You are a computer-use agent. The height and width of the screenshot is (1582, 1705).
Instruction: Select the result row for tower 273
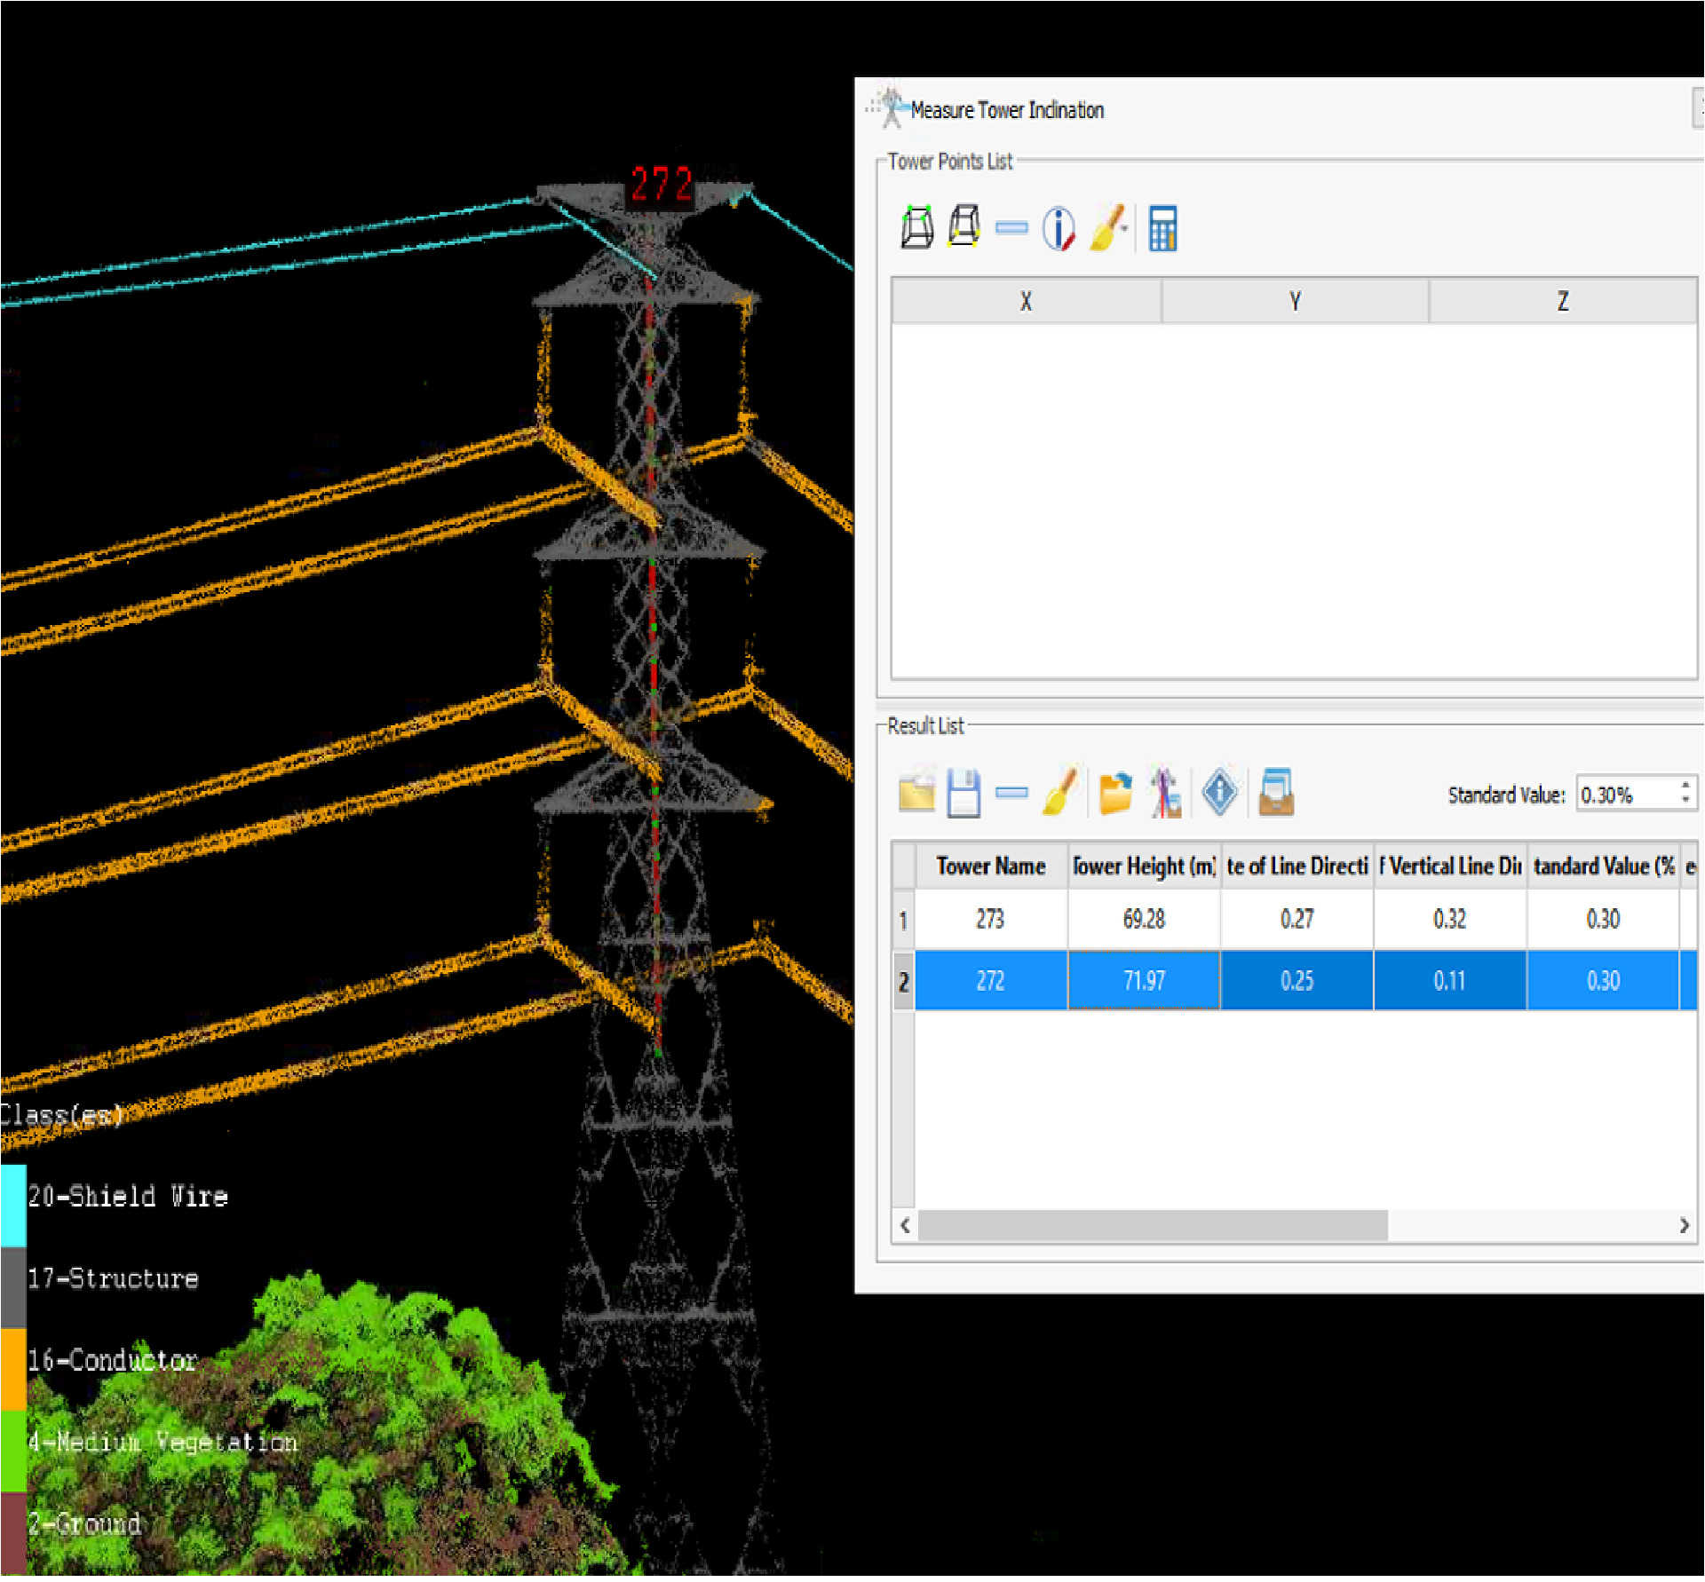(x=992, y=921)
